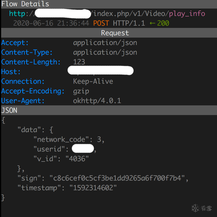Screen dimensions: 217x217
Task: Click the JSON section header
Action: pyautogui.click(x=9, y=110)
